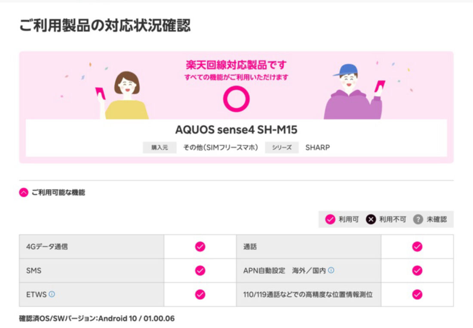Click the APN自動設定 海外/国内 label
The width and height of the screenshot is (473, 328).
point(285,270)
